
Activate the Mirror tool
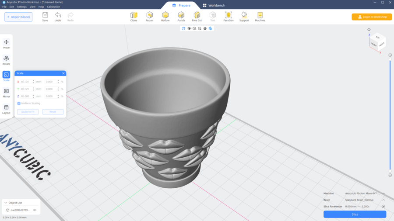tap(6, 93)
